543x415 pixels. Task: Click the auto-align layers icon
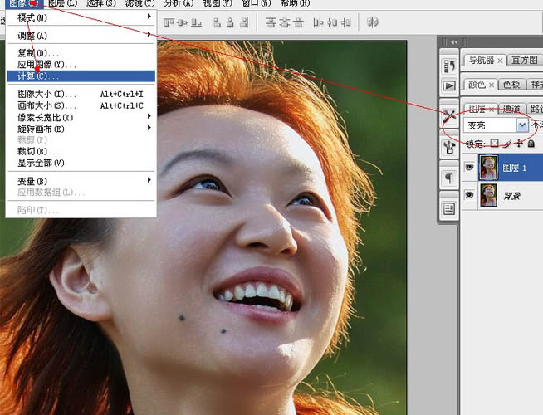pyautogui.click(x=372, y=22)
